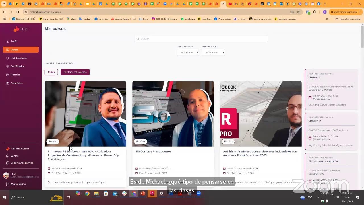This screenshot has width=364, height=205.
Task: Click the Naves industriales course title
Action: coord(260,153)
